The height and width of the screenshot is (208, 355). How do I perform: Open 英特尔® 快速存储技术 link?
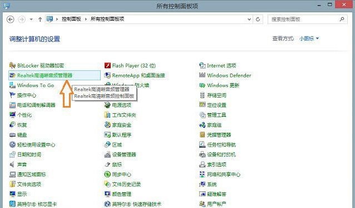[x=136, y=204]
